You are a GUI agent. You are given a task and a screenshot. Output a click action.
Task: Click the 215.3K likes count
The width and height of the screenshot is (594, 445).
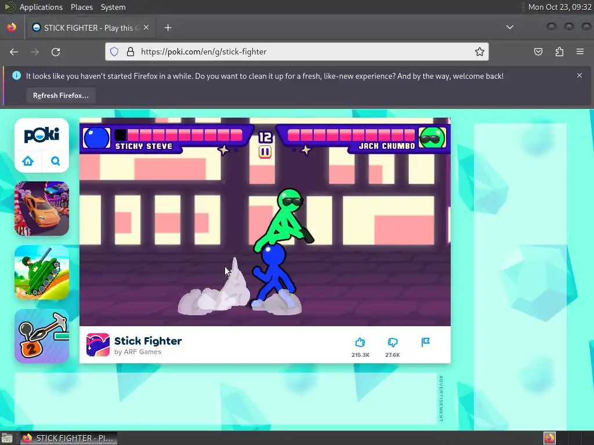[360, 355]
